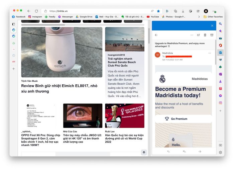Open the Photos - Google bookmark

(x=173, y=17)
